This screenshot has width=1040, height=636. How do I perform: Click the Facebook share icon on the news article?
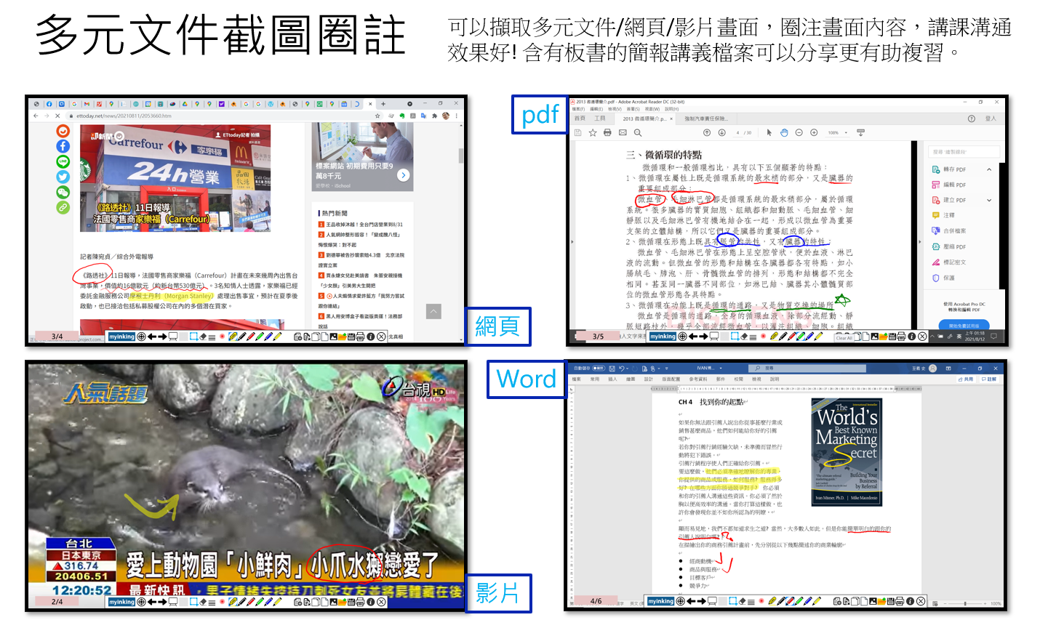pyautogui.click(x=63, y=146)
